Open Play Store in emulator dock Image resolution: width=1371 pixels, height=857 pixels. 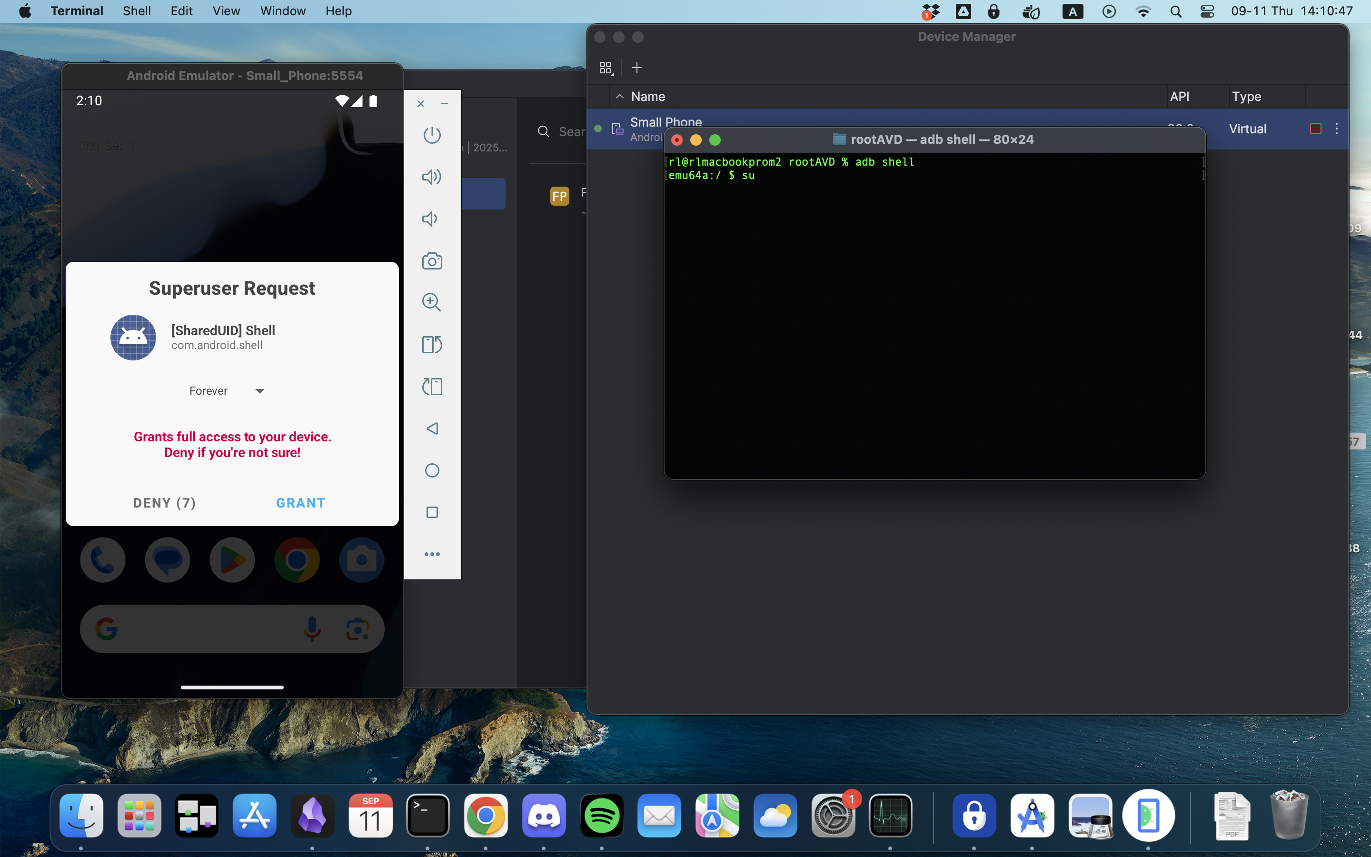click(x=232, y=560)
